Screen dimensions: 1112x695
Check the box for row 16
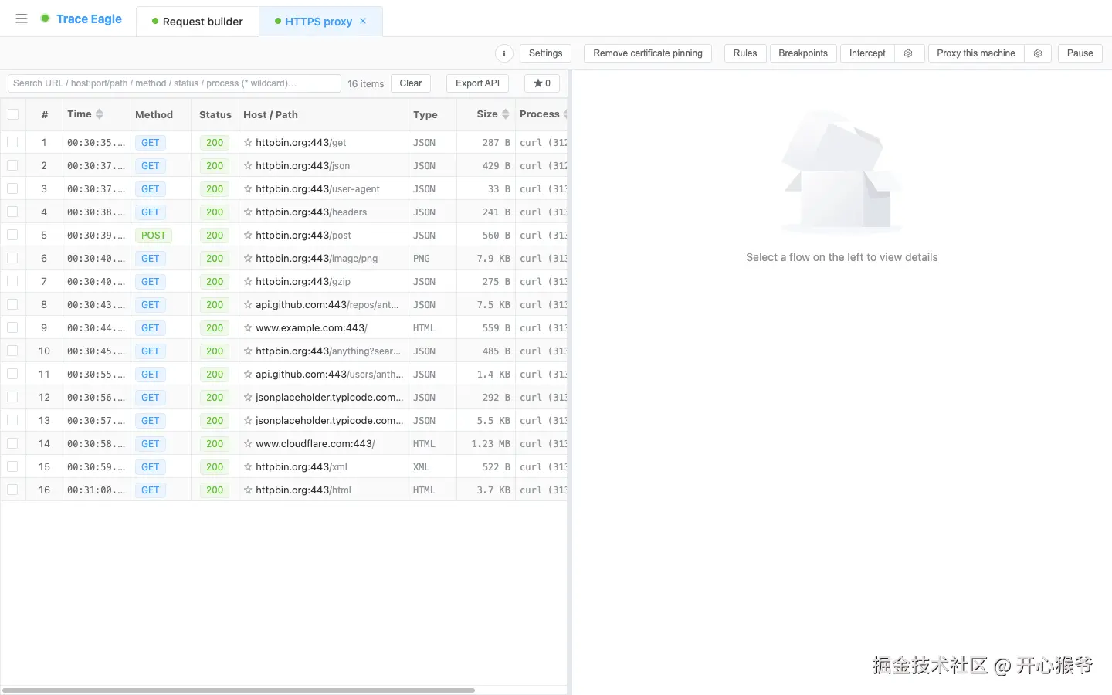click(12, 490)
